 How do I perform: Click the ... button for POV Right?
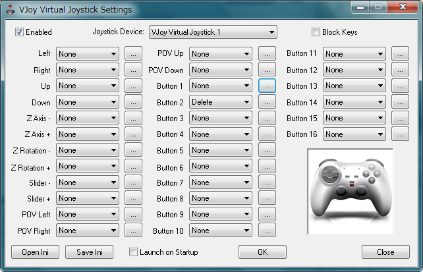coord(133,230)
